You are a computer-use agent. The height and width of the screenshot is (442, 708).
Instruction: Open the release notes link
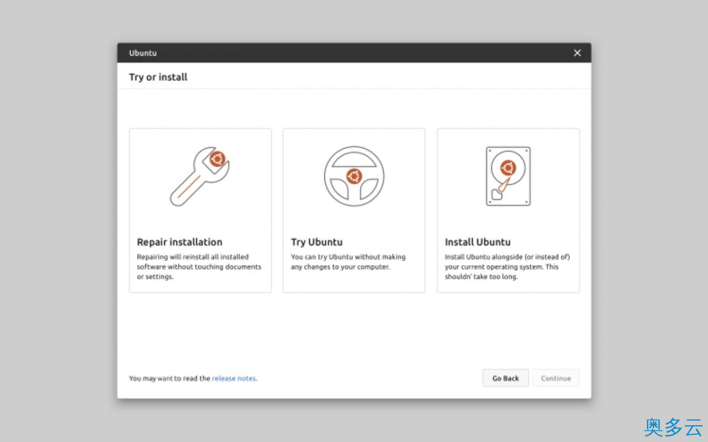tap(234, 378)
